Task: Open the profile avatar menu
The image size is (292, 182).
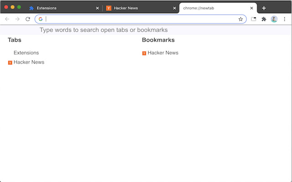Action: pyautogui.click(x=274, y=19)
